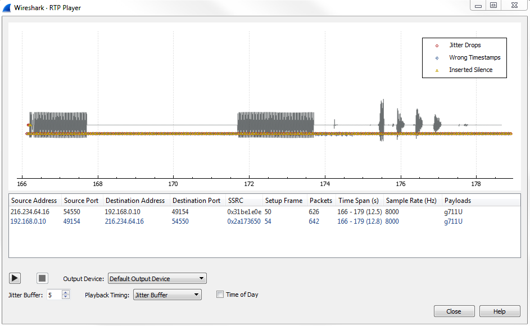Click the Close button
Image resolution: width=530 pixels, height=326 pixels.
point(454,311)
